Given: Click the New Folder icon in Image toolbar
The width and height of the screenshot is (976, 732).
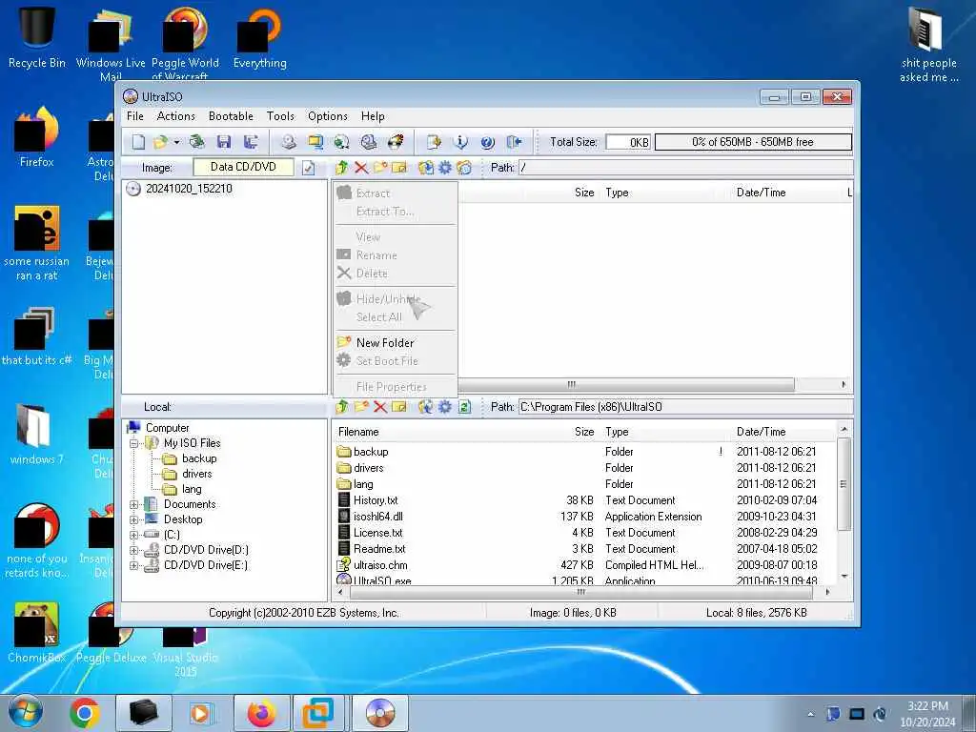Looking at the screenshot, I should pos(380,168).
